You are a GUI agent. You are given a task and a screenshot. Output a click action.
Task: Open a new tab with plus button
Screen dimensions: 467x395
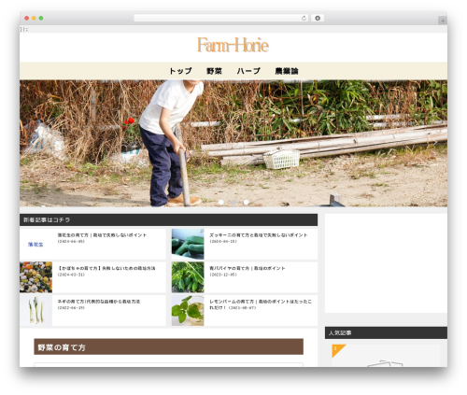[x=443, y=21]
